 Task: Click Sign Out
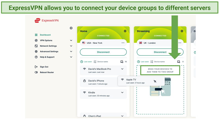point(44,67)
